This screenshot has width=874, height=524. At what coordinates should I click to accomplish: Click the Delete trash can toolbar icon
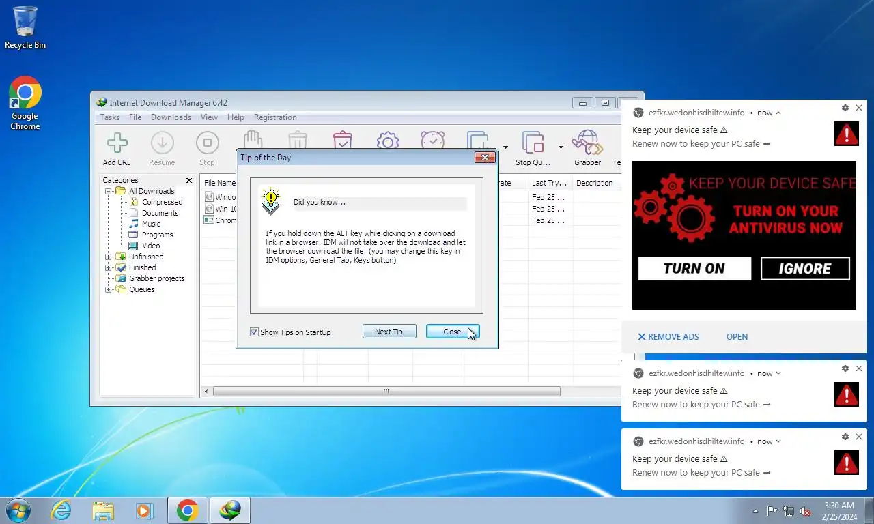(x=298, y=141)
